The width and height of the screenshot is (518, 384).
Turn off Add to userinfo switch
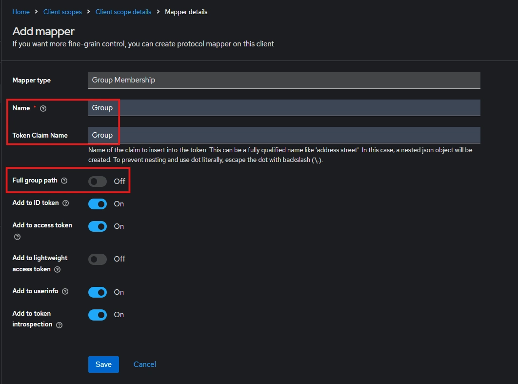(98, 292)
